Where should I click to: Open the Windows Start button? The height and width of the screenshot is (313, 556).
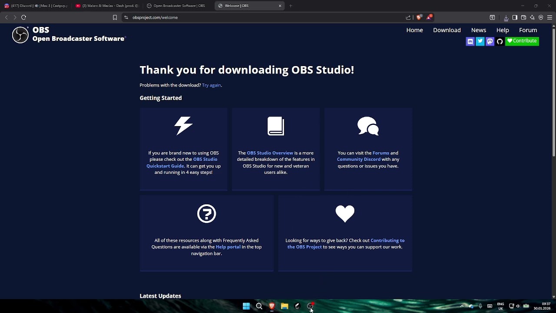coord(246,306)
